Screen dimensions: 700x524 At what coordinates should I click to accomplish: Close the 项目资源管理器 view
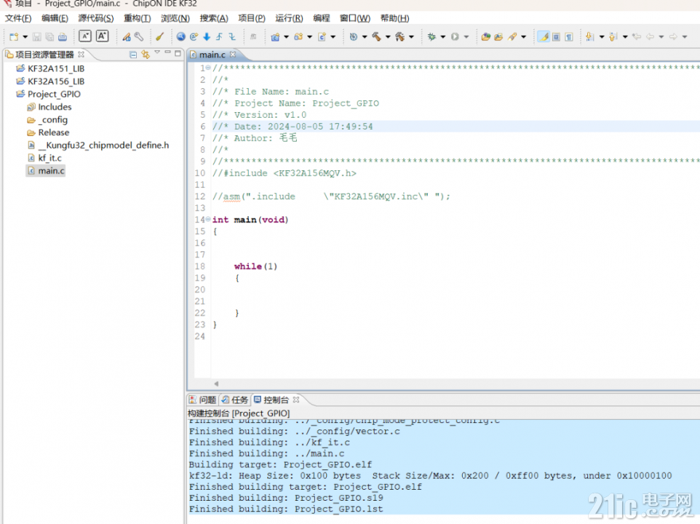coord(81,55)
